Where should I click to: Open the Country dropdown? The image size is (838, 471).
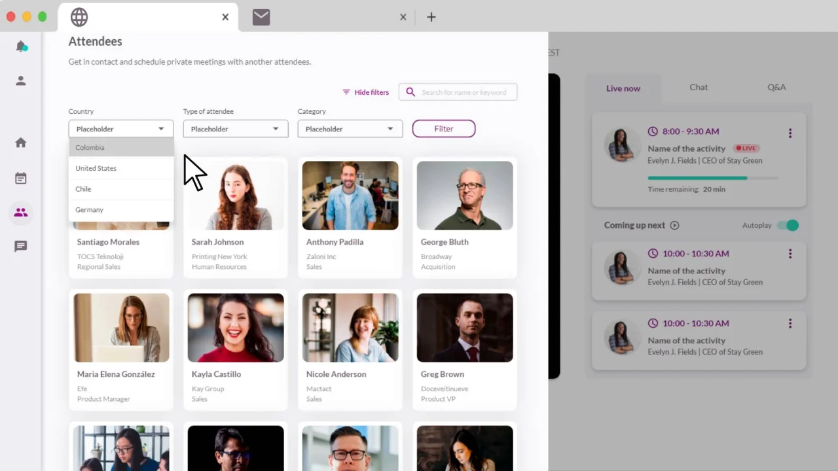121,129
